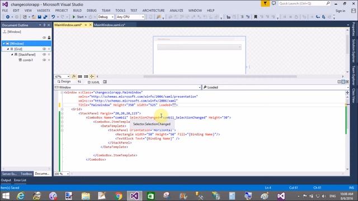
Task: Open the DEBUG menu
Action: (92, 11)
